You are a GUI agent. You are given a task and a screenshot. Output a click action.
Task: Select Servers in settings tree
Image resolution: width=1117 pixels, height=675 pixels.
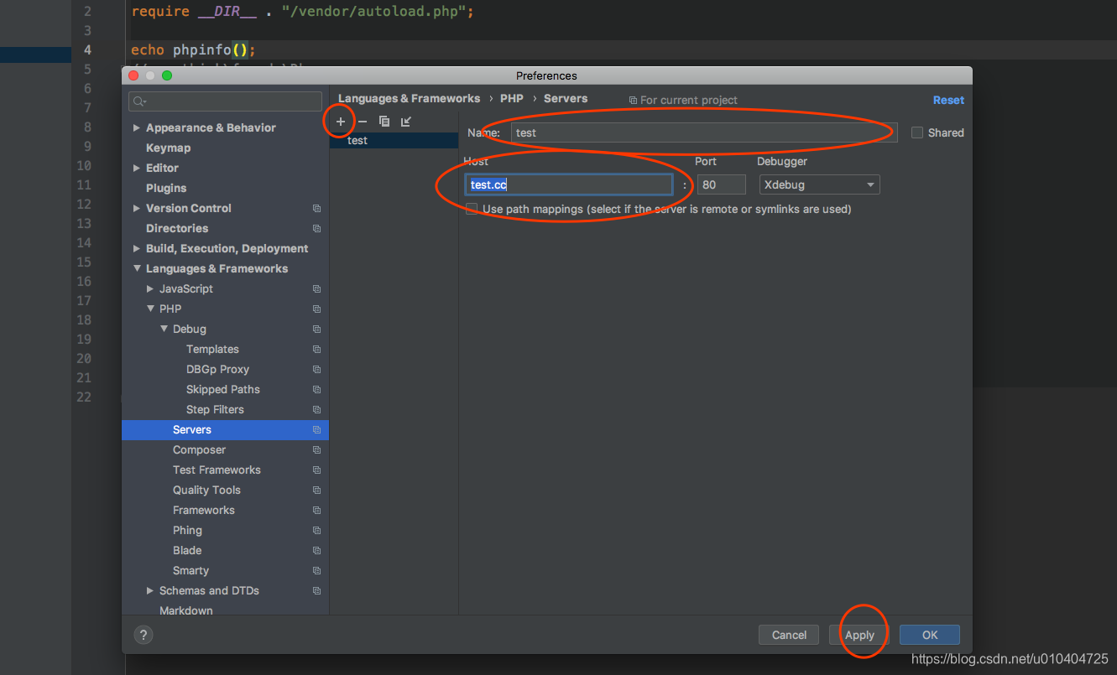[225, 429]
